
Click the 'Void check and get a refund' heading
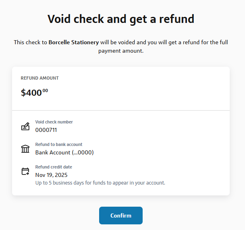(x=121, y=18)
